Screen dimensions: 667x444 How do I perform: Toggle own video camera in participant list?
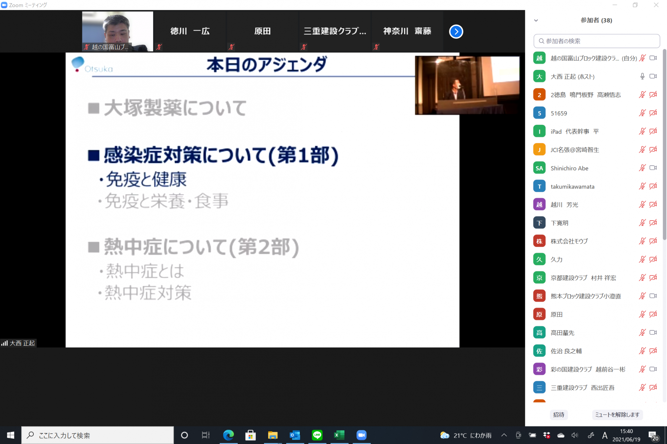(x=653, y=58)
